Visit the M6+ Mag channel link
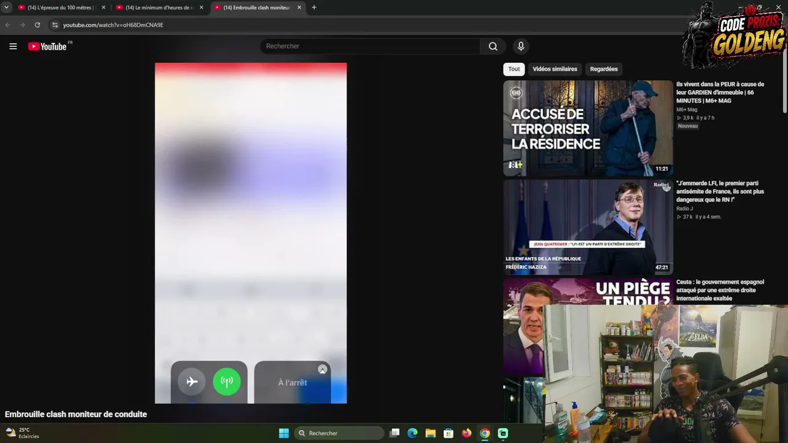788x443 pixels. (x=687, y=110)
